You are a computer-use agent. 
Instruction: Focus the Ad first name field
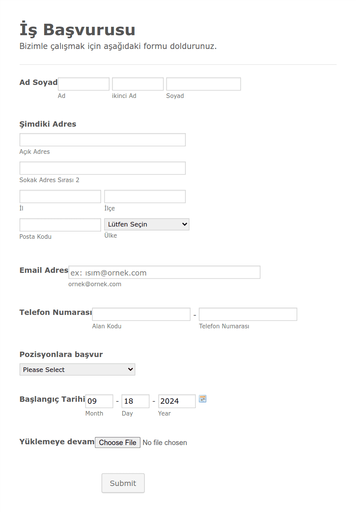click(83, 84)
